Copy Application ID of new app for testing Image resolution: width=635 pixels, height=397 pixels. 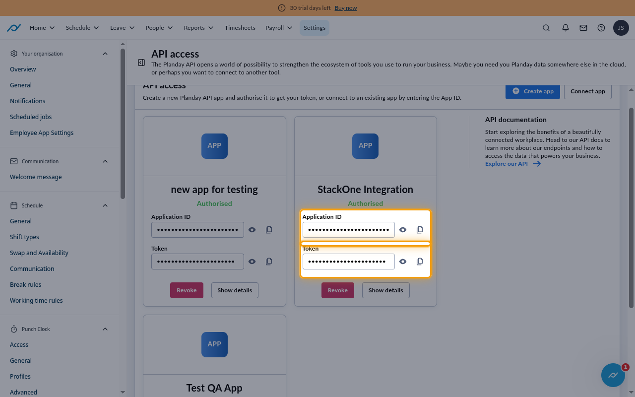(269, 230)
